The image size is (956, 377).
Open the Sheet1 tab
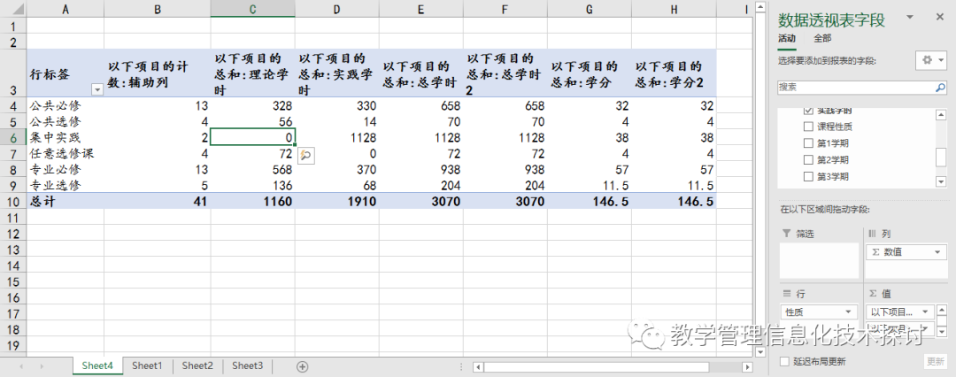147,366
